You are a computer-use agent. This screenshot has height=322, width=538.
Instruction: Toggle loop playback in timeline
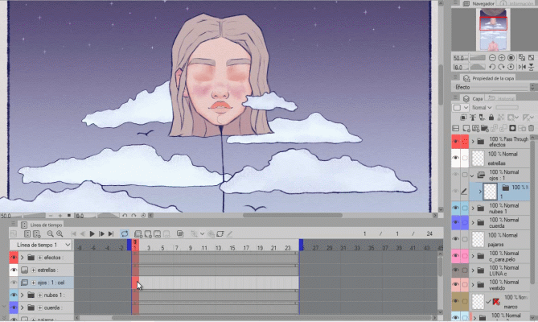[124, 233]
